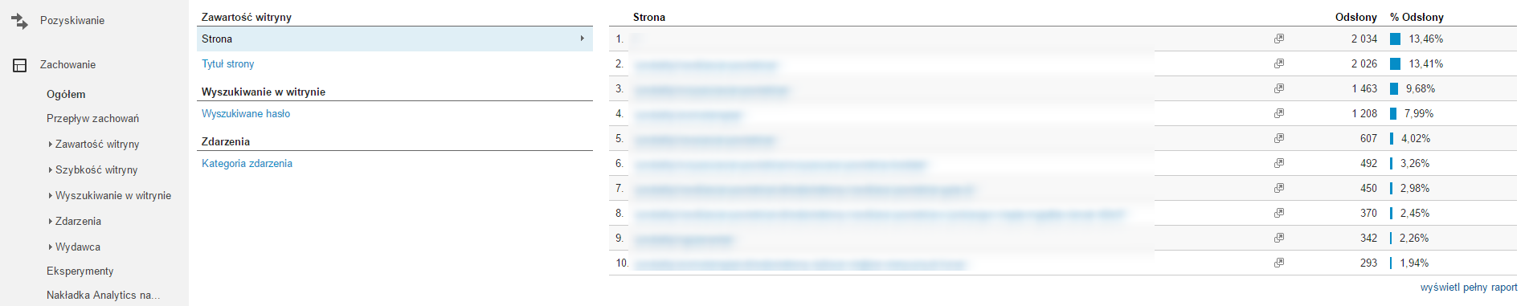Viewport: 1525px width, 306px height.
Task: Open row 1 page in new window icon
Action: click(1279, 39)
